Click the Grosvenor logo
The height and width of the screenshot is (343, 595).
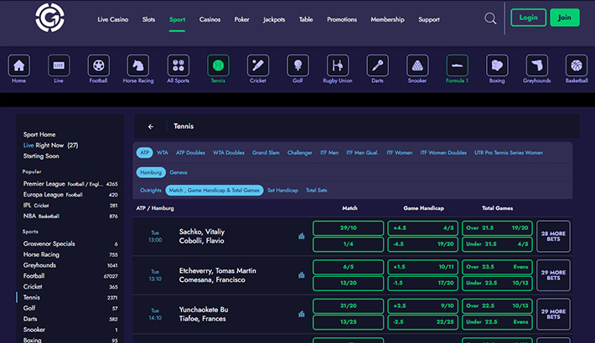pos(49,18)
